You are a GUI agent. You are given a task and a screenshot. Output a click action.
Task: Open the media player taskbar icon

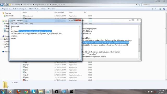[x=10, y=92]
